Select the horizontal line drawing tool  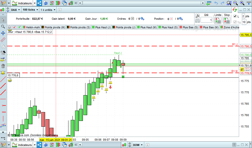(x=3, y=99)
